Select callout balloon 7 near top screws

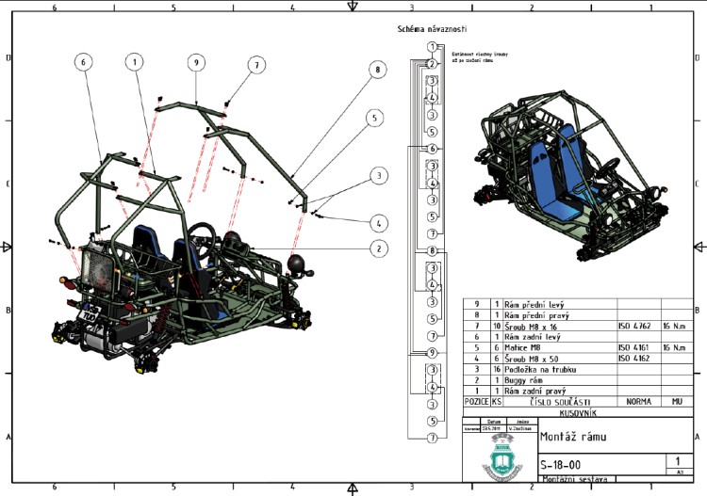point(255,65)
